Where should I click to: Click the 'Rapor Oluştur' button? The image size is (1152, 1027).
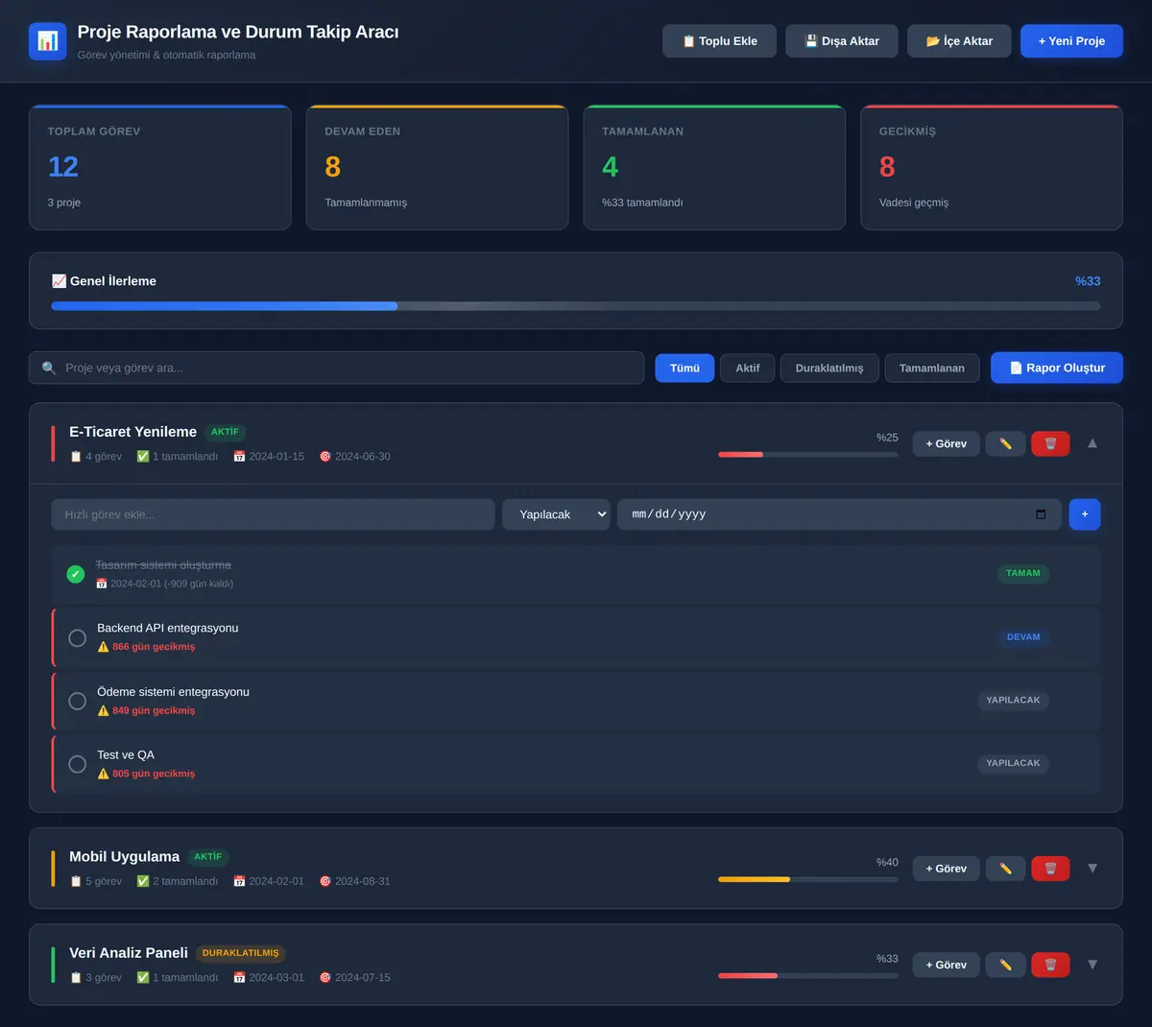tap(1057, 368)
